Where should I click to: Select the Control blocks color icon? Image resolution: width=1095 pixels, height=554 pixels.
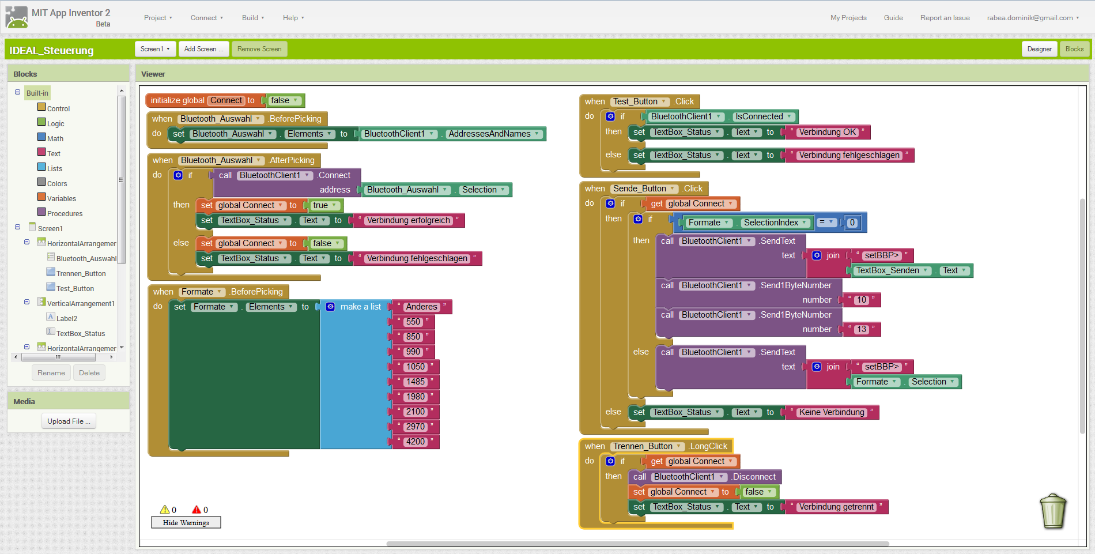click(x=41, y=107)
